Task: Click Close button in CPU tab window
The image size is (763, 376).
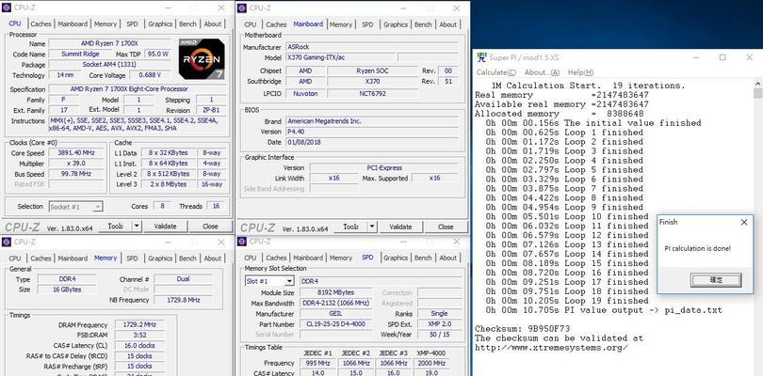Action: click(210, 226)
